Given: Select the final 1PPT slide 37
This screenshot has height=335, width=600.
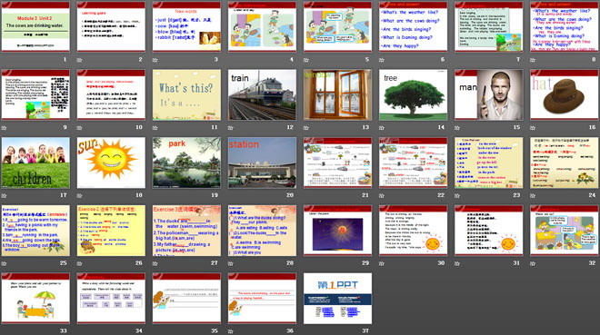Looking at the screenshot, I should 338,299.
